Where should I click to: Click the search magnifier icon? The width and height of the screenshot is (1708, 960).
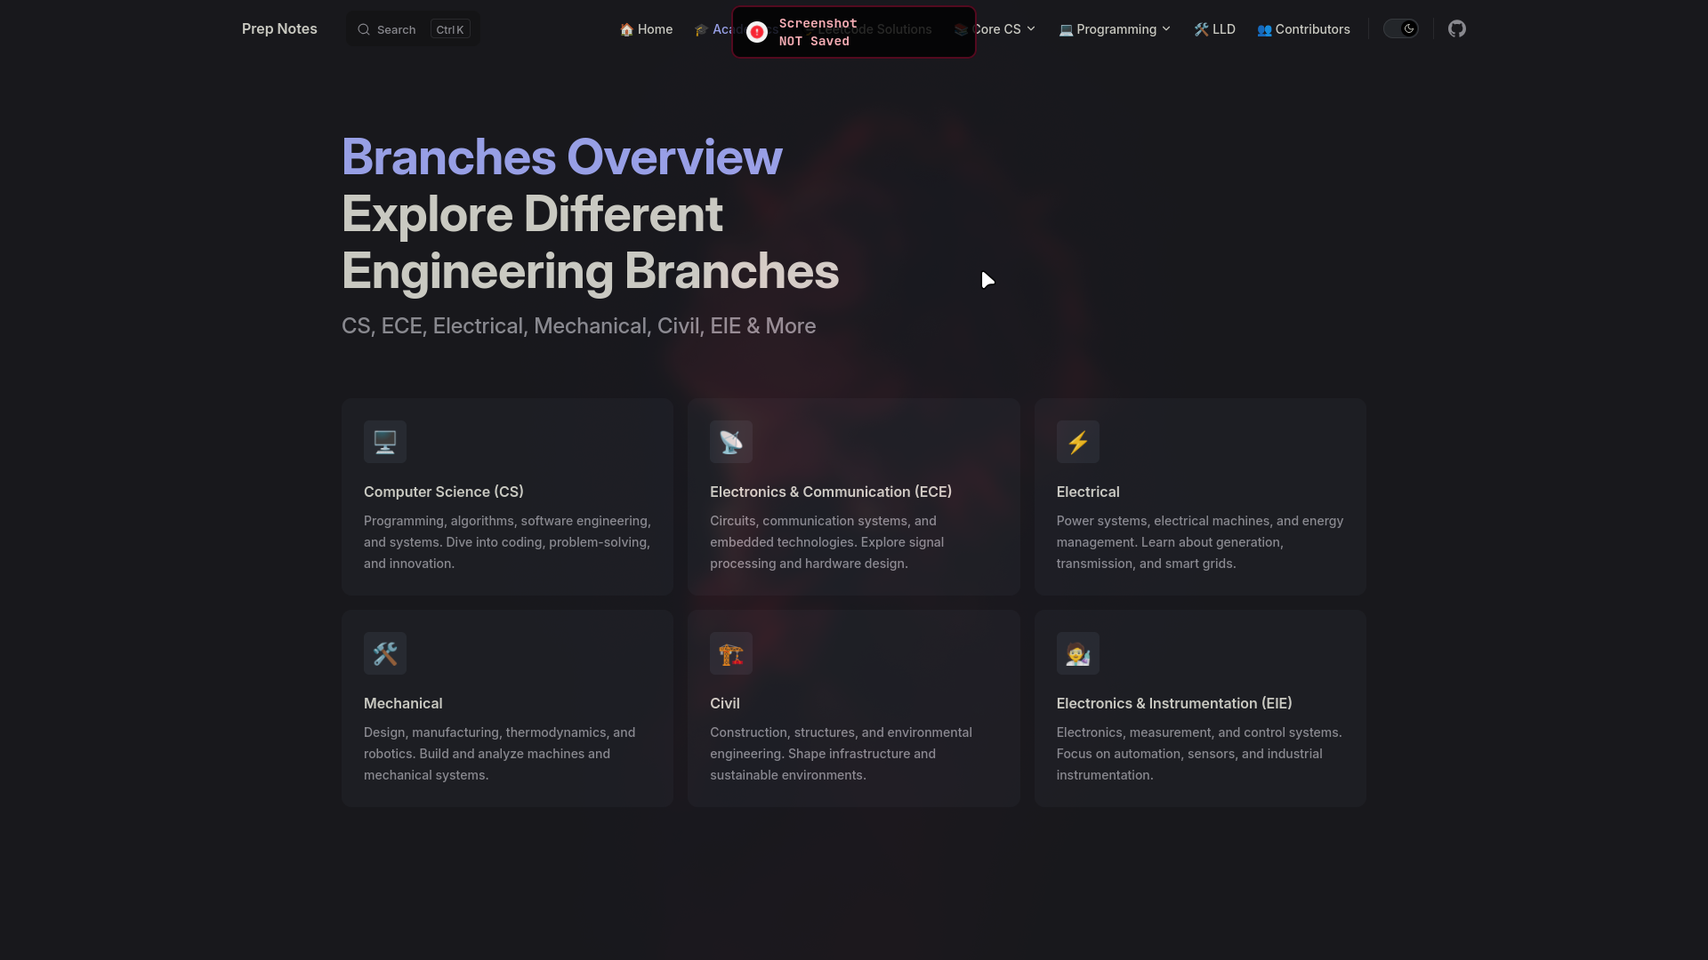tap(365, 28)
